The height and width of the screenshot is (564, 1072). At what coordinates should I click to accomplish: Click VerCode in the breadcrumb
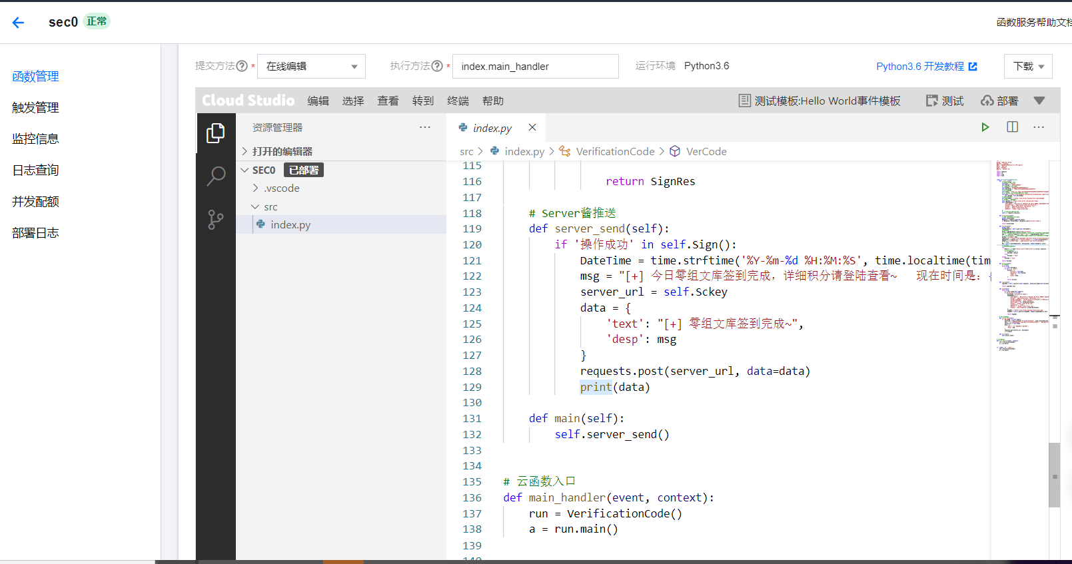click(706, 152)
